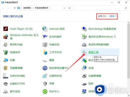130x97 pixels.
Task: Click the 存储空间 drives icon
Action: [x=45, y=44]
